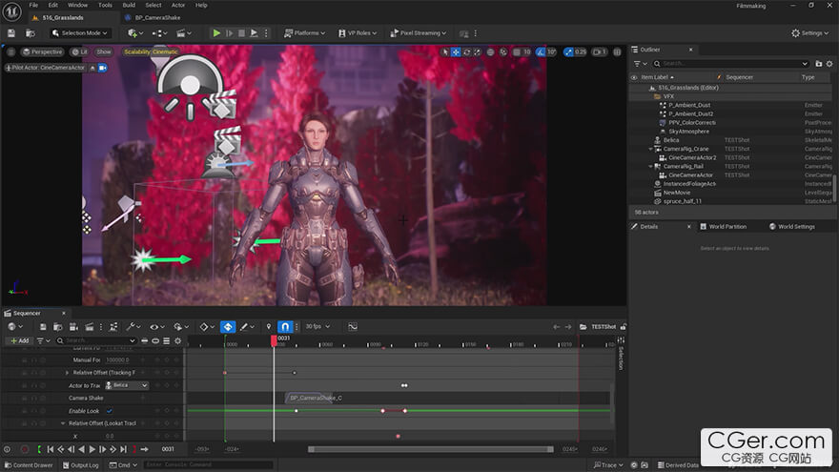Collapse the CameraRig_Rail tree item
The height and width of the screenshot is (472, 839).
point(650,167)
